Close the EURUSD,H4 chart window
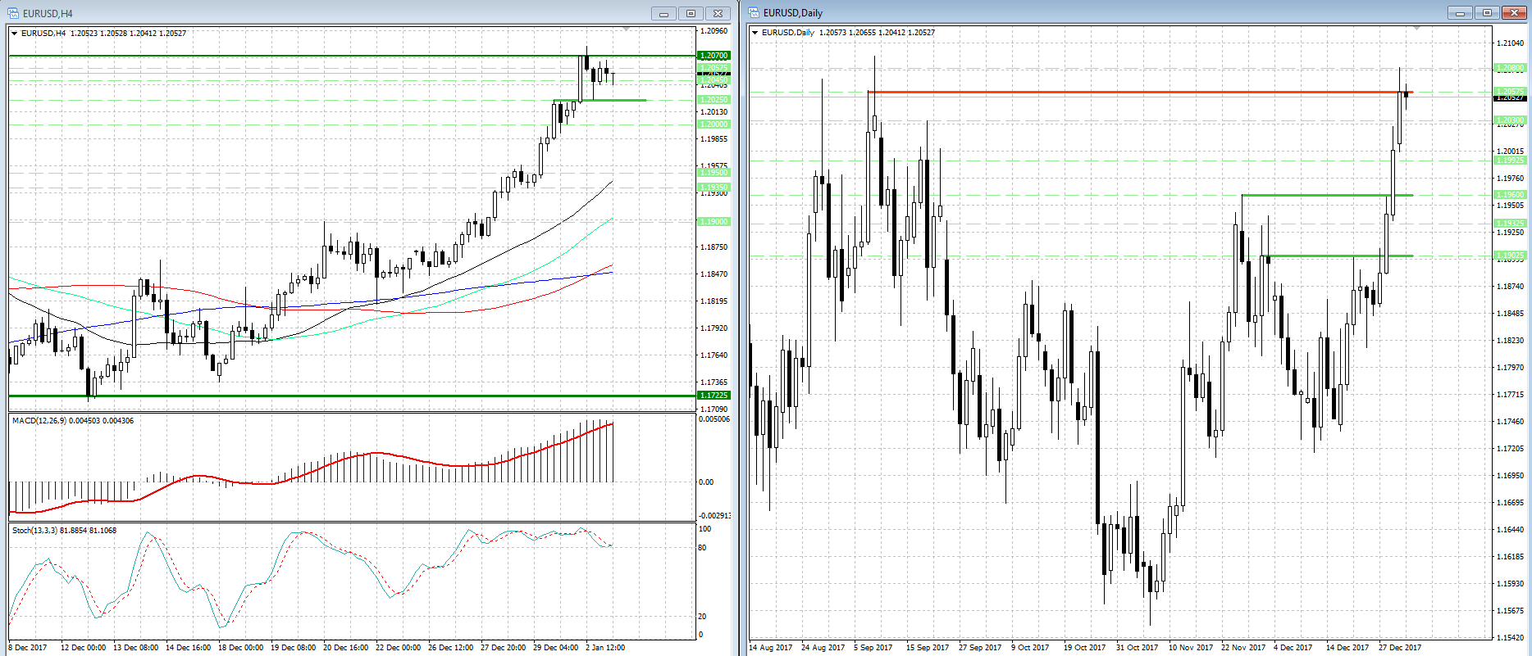This screenshot has height=656, width=1532. coord(718,13)
